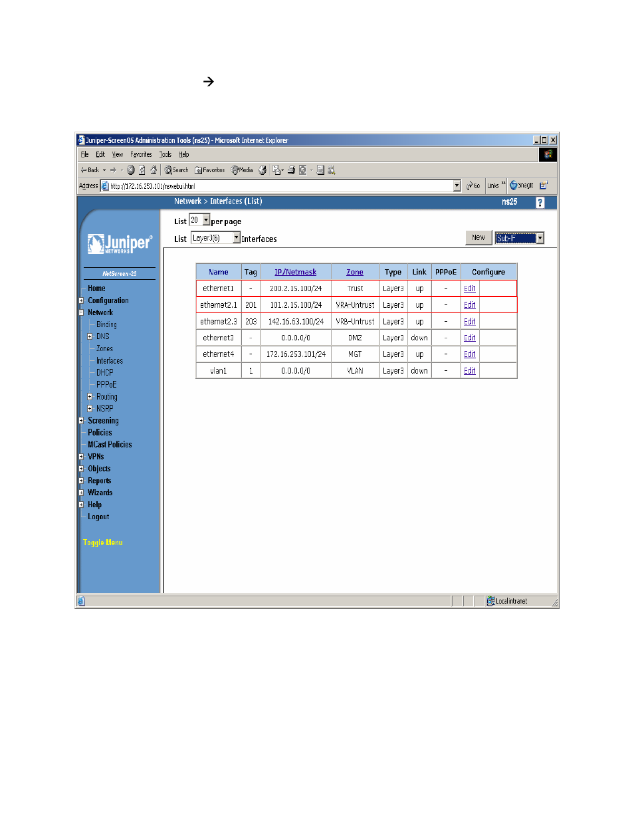Expand the Routing tree node

click(90, 397)
